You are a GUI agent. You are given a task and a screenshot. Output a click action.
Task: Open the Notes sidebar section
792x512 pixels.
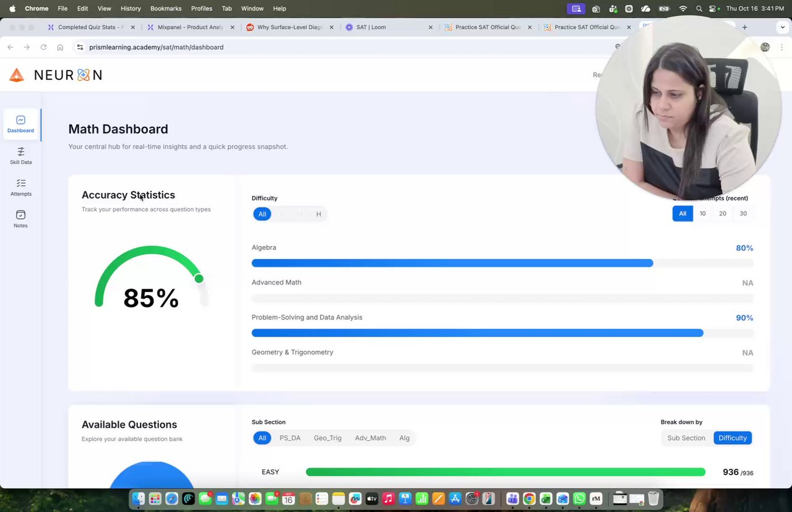pos(20,219)
